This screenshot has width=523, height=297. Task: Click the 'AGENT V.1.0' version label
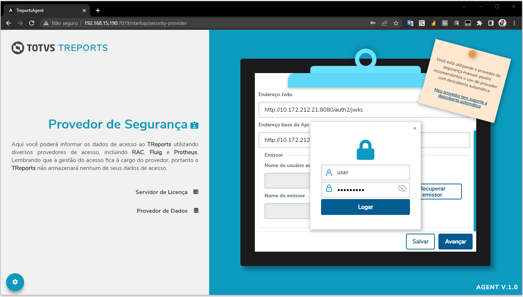tap(497, 287)
